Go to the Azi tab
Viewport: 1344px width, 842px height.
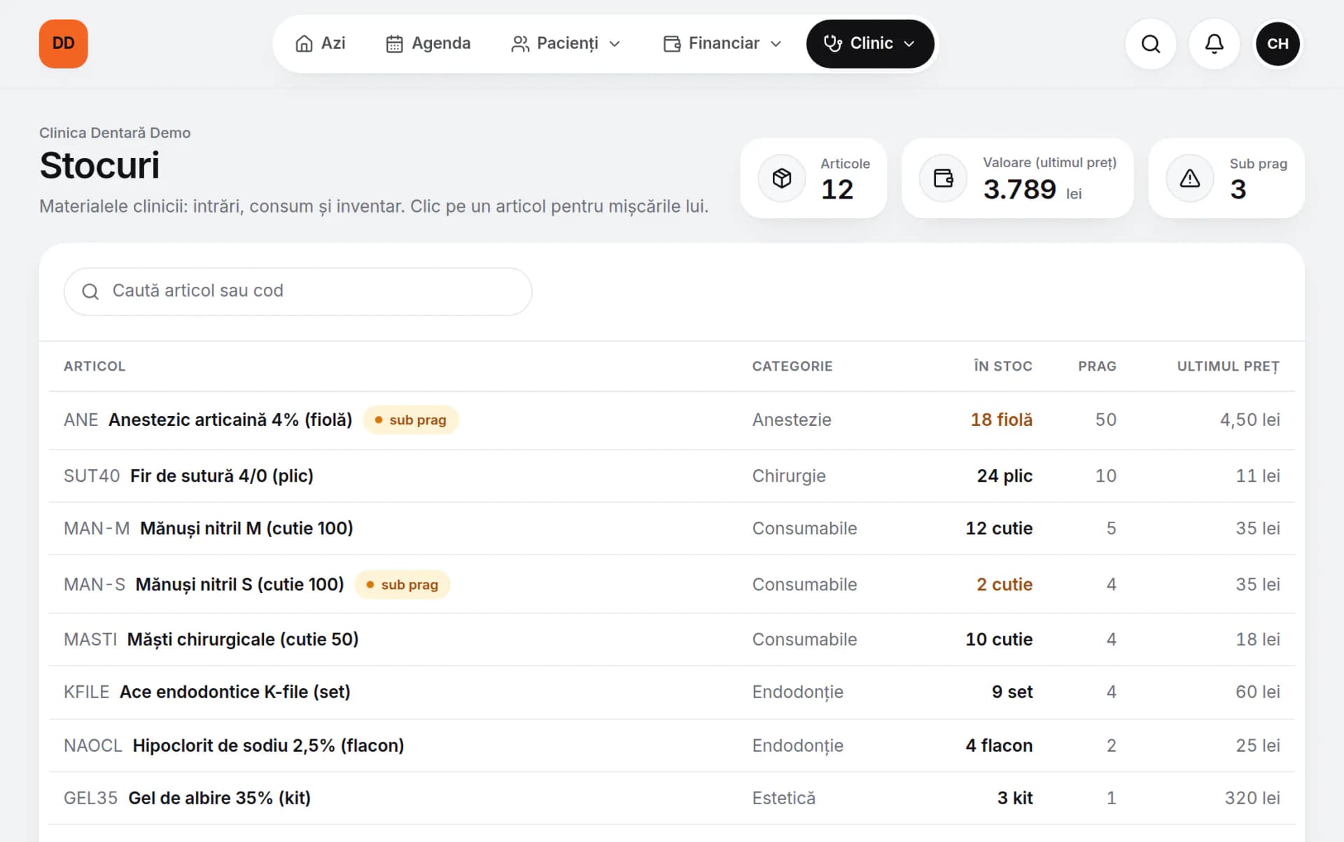click(320, 43)
